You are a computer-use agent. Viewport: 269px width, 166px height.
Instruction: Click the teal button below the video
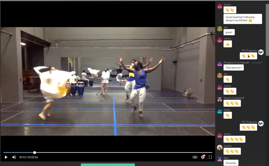click(x=108, y=165)
